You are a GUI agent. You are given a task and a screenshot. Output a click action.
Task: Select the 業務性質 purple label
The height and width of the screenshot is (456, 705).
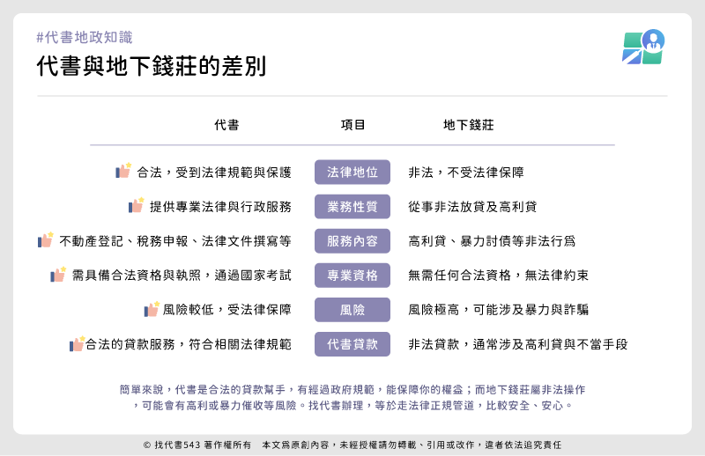coord(352,206)
